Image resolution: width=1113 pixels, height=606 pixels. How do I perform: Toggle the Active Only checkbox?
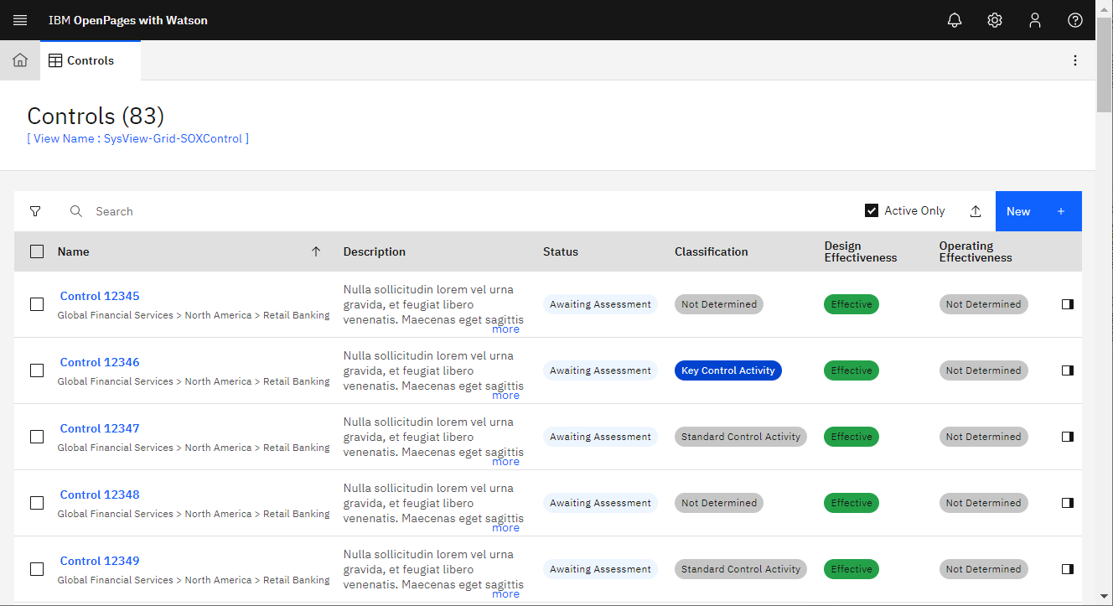[x=872, y=211]
